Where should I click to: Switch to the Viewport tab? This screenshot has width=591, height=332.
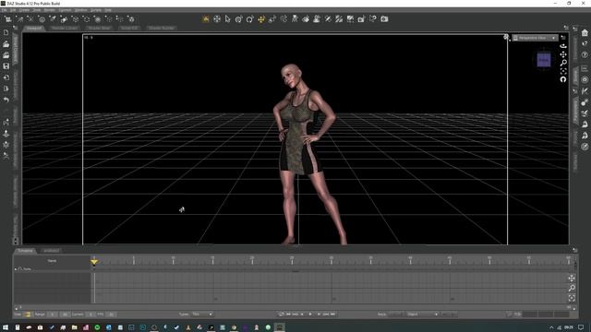[x=34, y=29]
